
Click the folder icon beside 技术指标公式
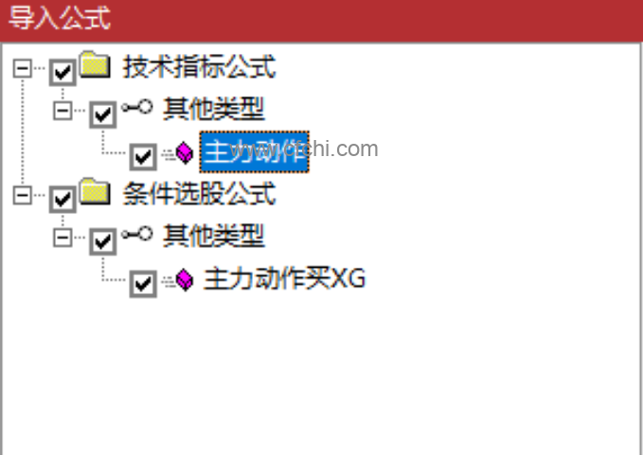(95, 64)
